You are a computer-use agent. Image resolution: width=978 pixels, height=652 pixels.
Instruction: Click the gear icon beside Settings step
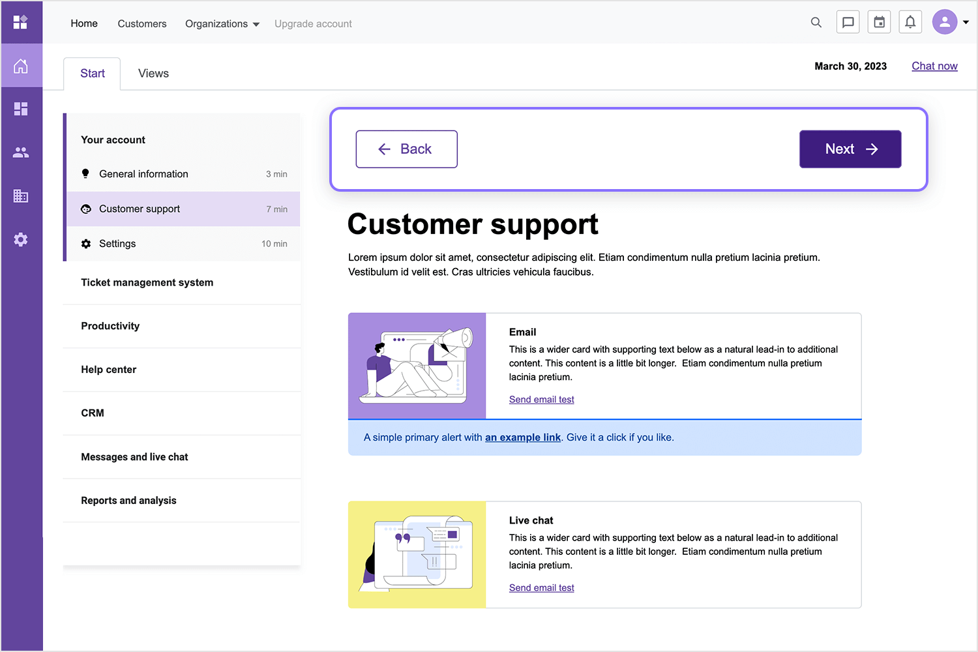click(86, 244)
